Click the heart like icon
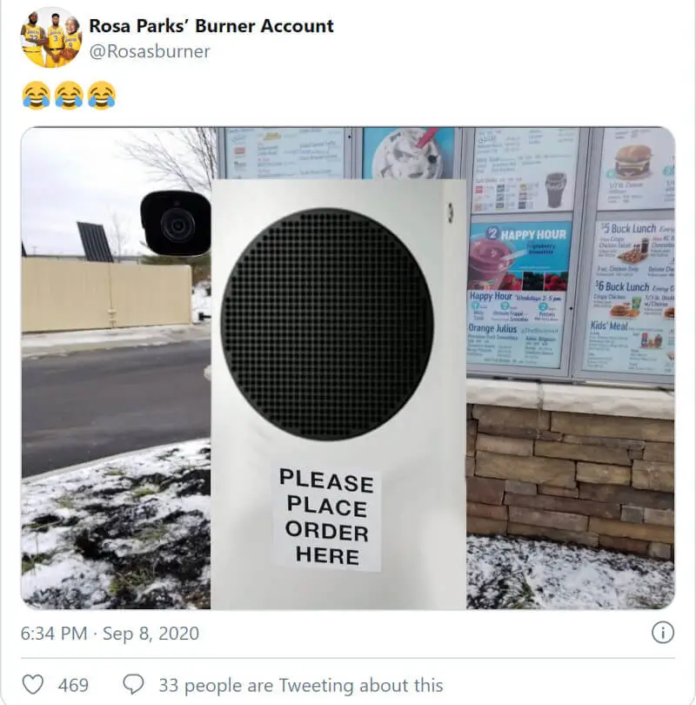 [x=33, y=685]
